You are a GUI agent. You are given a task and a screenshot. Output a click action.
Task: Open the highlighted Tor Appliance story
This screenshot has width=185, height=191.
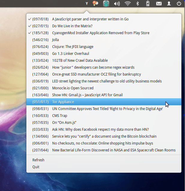(x=104, y=102)
